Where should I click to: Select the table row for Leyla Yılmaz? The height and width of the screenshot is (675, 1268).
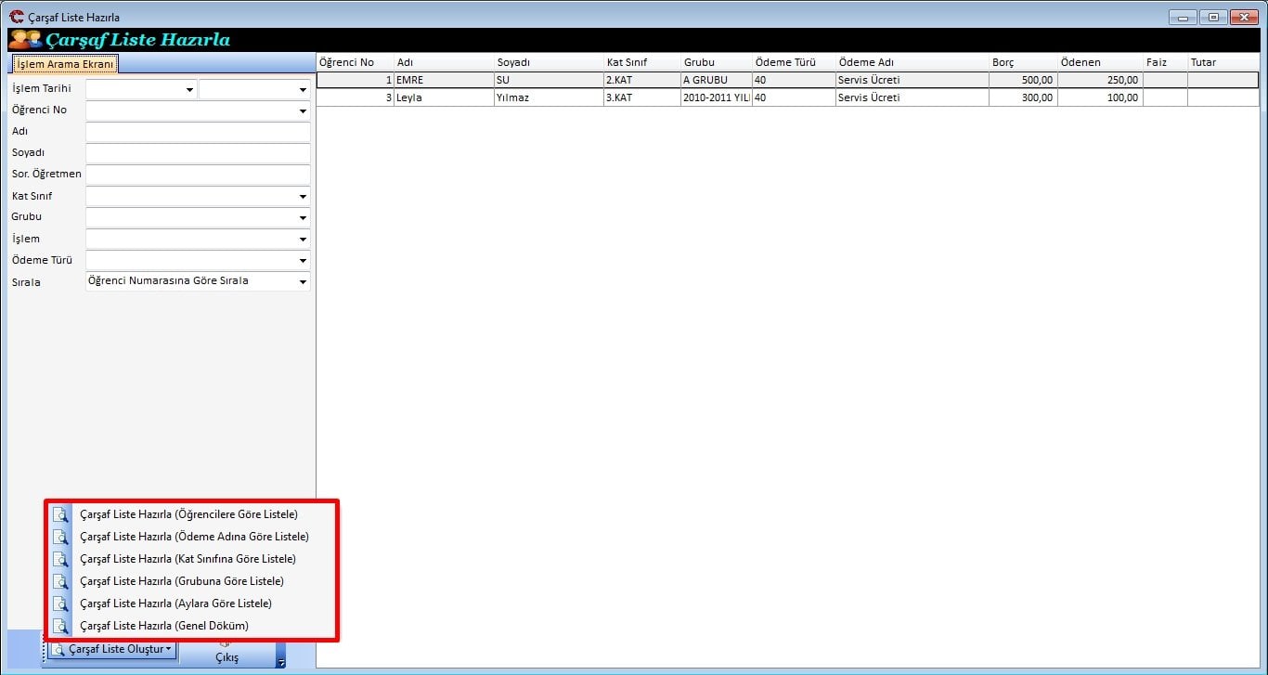pyautogui.click(x=557, y=97)
